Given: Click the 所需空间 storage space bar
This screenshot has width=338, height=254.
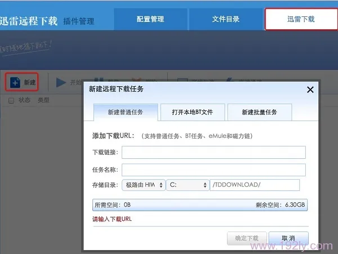Looking at the screenshot, I should click(x=200, y=205).
